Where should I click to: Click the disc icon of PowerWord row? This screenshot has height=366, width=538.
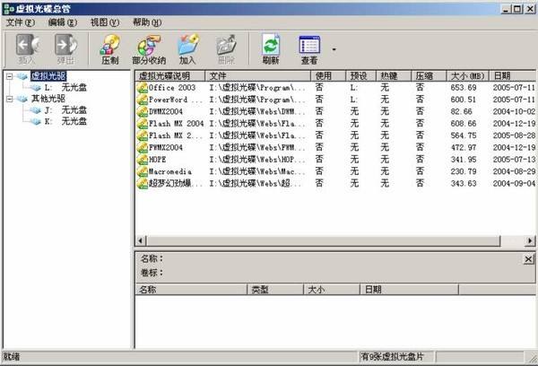tap(142, 100)
